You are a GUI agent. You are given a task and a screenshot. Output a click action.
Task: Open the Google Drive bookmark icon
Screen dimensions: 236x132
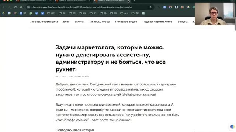[x=3, y=13]
